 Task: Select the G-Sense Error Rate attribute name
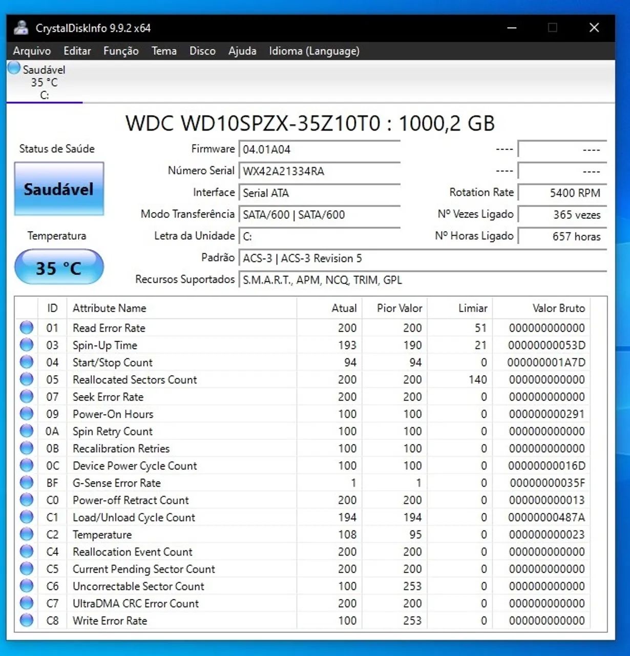[117, 483]
